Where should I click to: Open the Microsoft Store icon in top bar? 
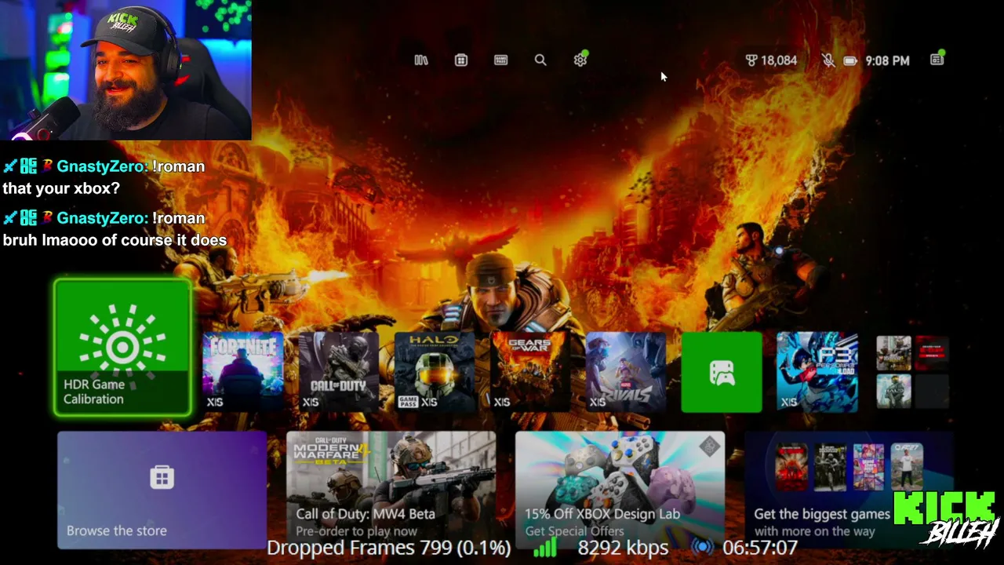tap(461, 60)
